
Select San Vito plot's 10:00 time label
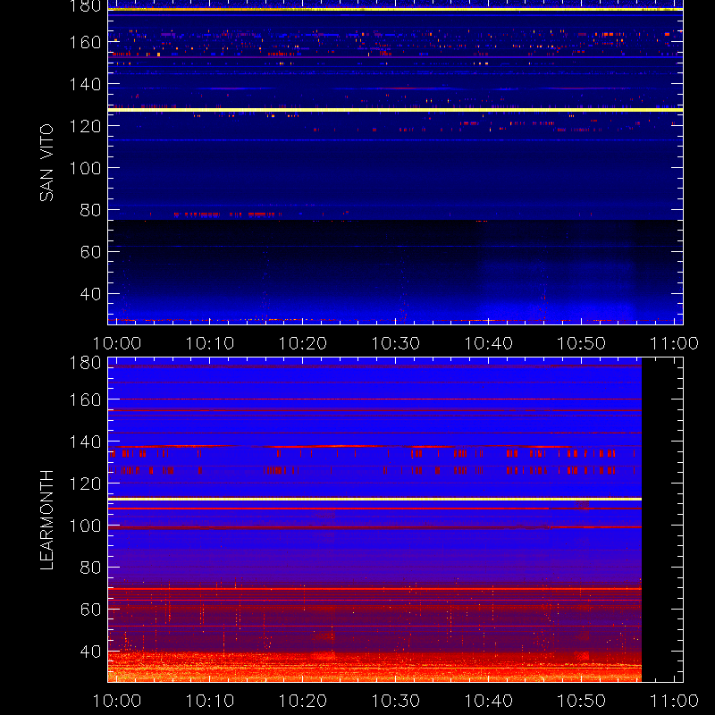click(x=117, y=343)
